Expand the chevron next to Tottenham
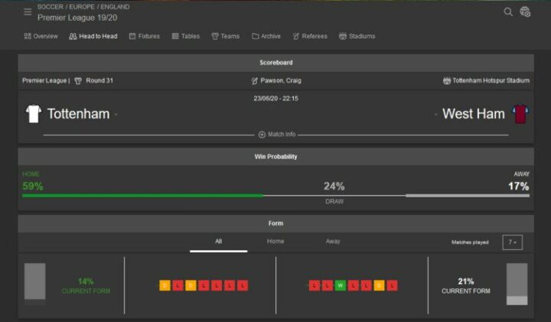Viewport: 551px width, 322px height. [x=116, y=115]
